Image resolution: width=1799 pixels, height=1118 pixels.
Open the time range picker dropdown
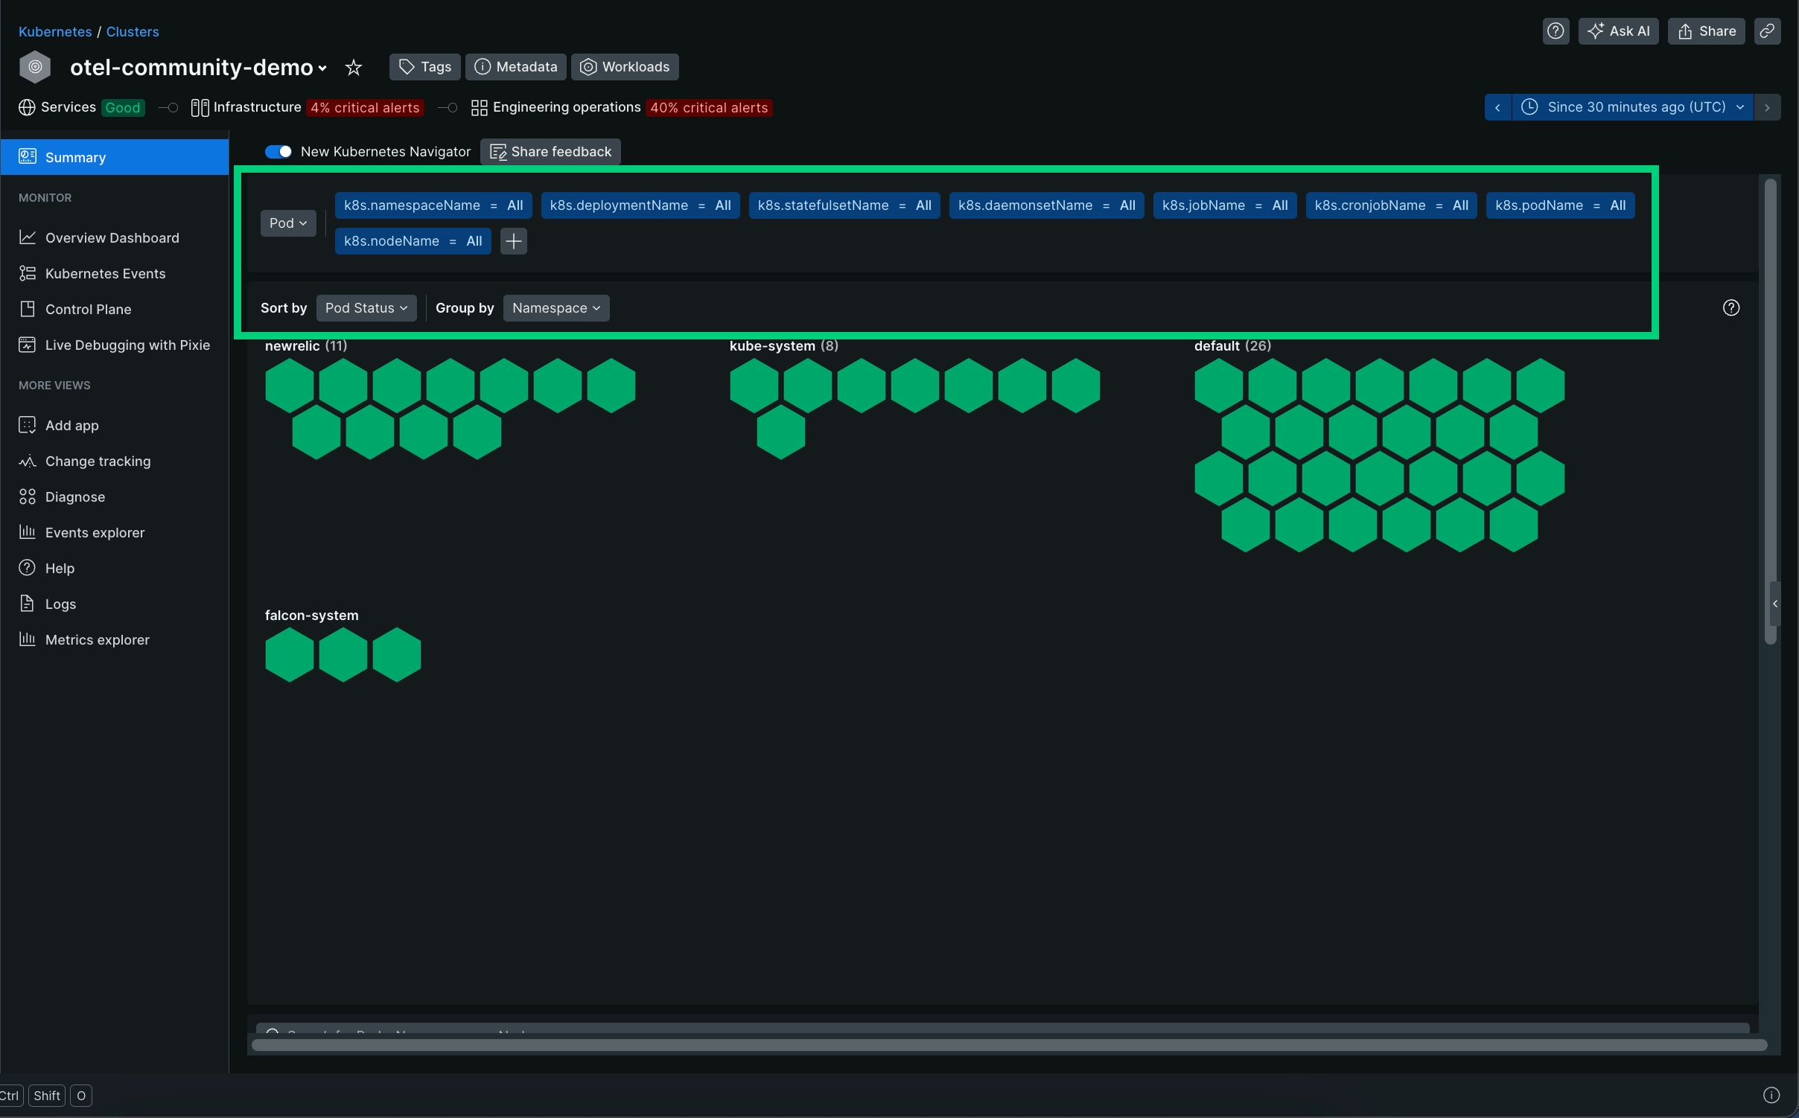click(1635, 107)
